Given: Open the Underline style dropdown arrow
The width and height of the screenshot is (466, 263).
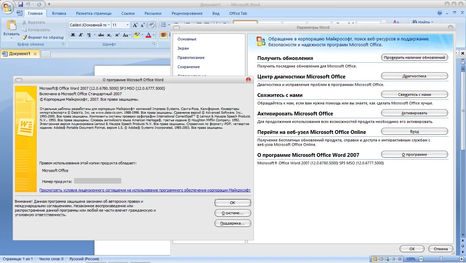Looking at the screenshot, I should click(x=94, y=35).
